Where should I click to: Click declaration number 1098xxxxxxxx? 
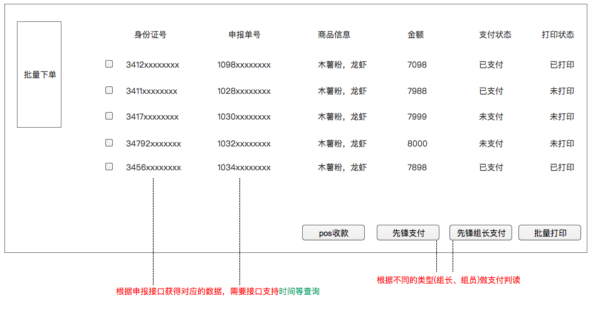(x=244, y=64)
